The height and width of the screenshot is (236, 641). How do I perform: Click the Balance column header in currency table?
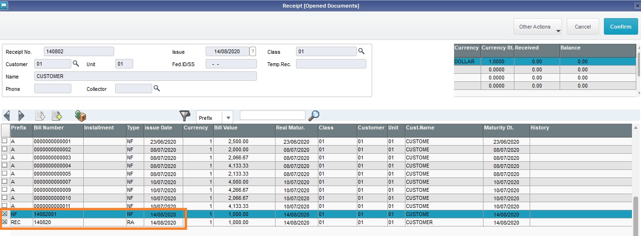click(x=598, y=50)
